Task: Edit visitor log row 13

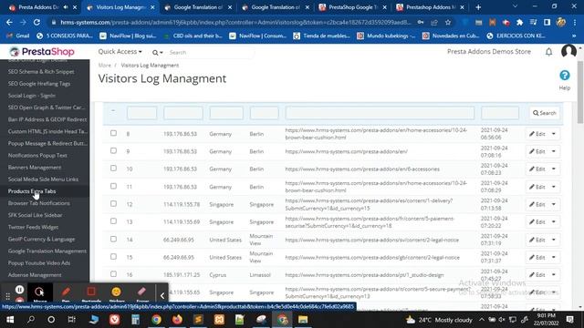Action: click(537, 222)
